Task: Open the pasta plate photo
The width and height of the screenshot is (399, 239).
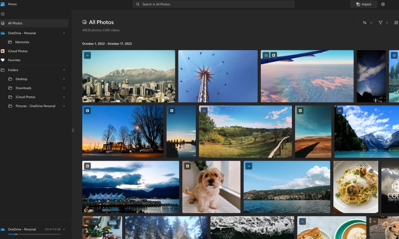Action: coord(356,187)
